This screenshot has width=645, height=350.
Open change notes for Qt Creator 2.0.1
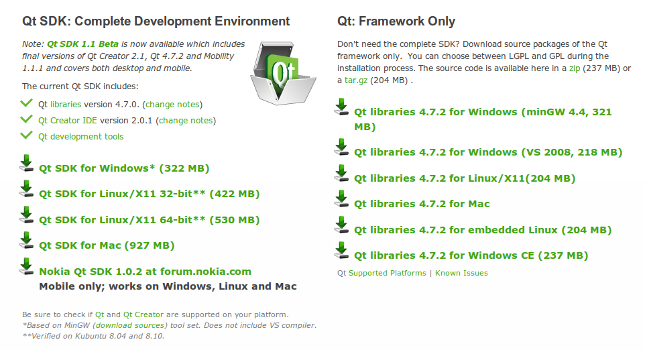186,121
